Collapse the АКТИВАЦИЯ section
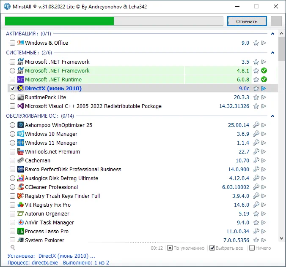 point(272,34)
